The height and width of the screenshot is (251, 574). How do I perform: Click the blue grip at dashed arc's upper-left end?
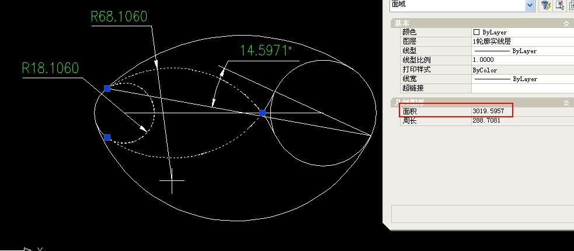pos(107,88)
